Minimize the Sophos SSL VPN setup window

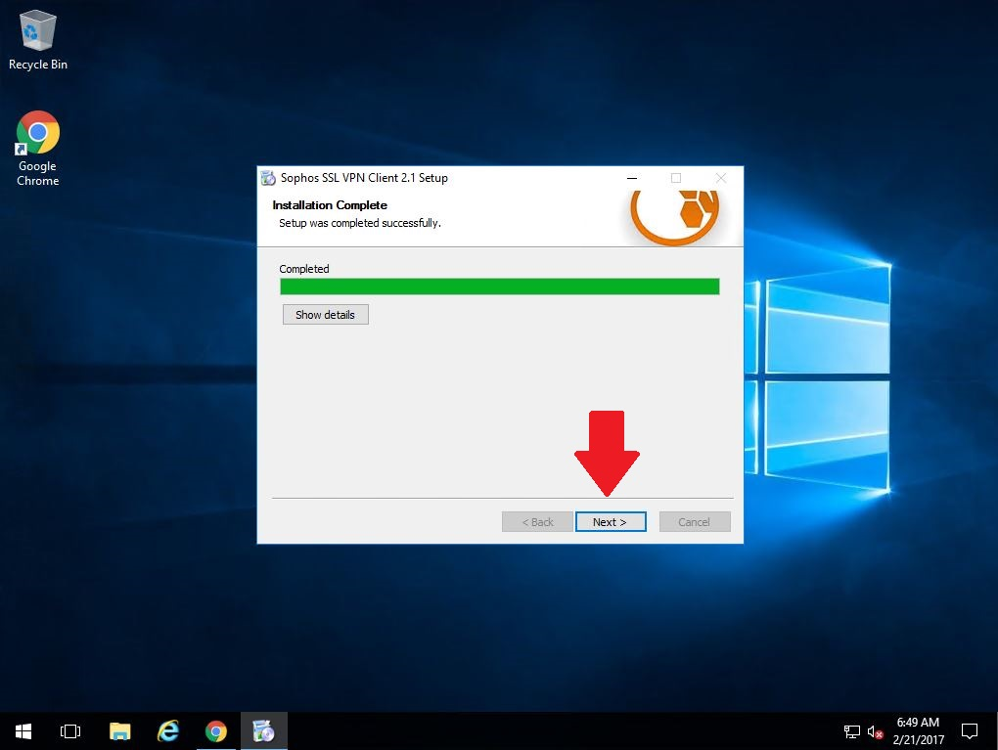[632, 178]
